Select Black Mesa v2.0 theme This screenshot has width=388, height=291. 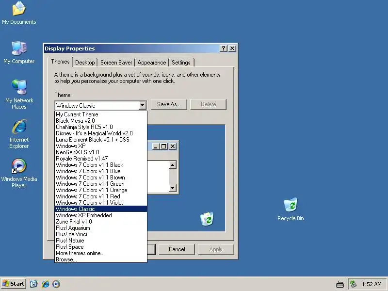click(x=101, y=121)
